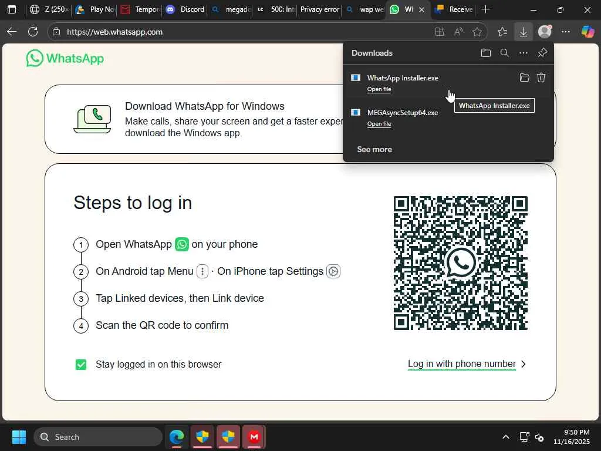601x451 pixels.
Task: Open Microsoft Edge from taskbar
Action: 177,437
